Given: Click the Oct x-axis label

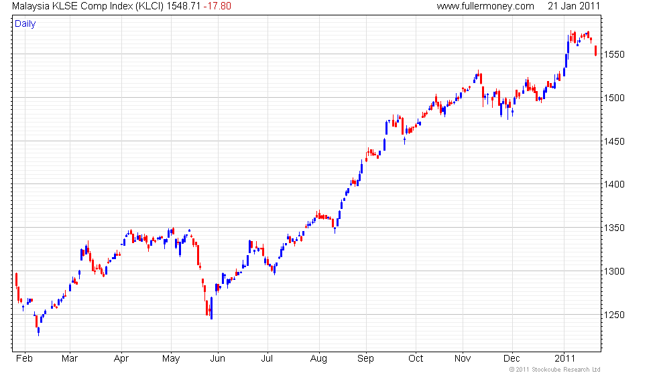Looking at the screenshot, I should click(416, 359).
